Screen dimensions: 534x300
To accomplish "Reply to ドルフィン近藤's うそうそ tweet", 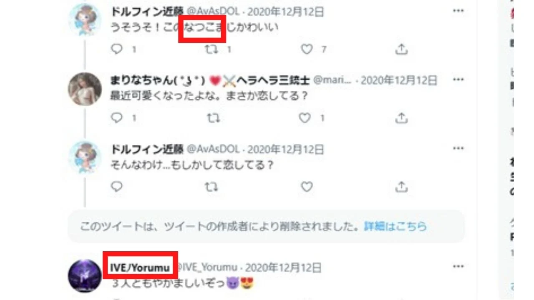I will (117, 50).
